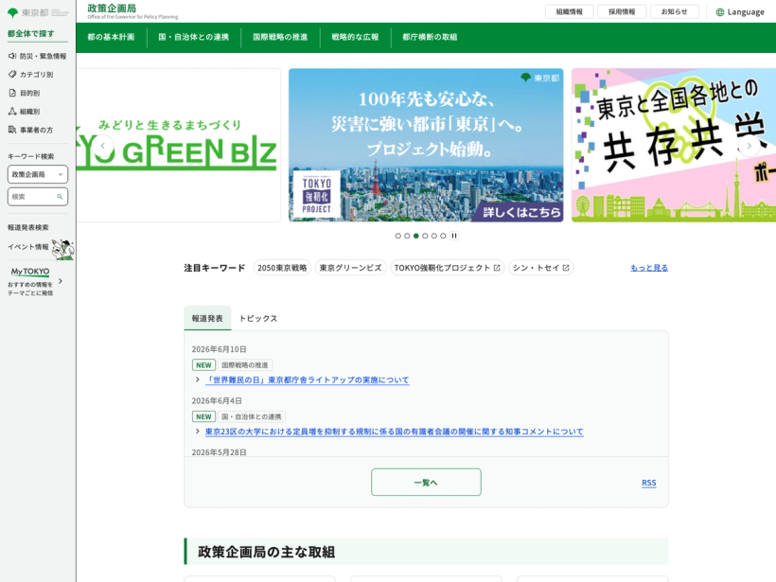Click the 政策企画局 site title
776x582 pixels.
[x=112, y=9]
